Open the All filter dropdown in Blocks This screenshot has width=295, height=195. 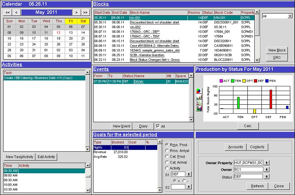[x=290, y=16]
